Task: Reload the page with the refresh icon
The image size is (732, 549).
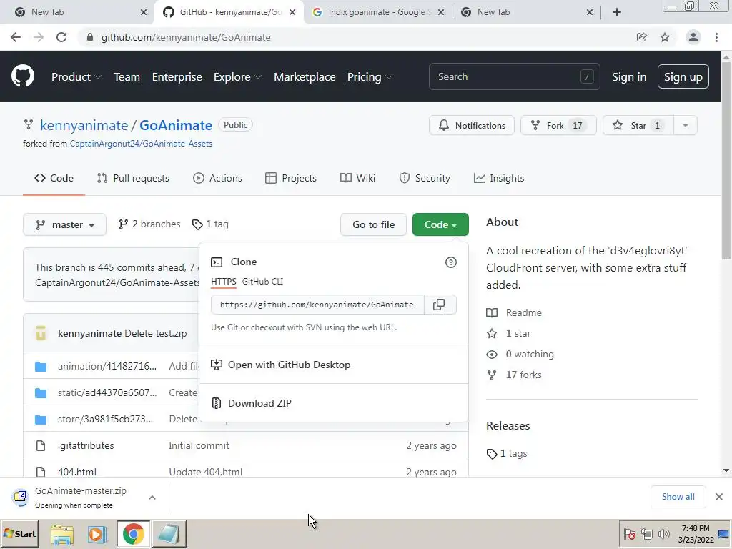Action: 61,37
